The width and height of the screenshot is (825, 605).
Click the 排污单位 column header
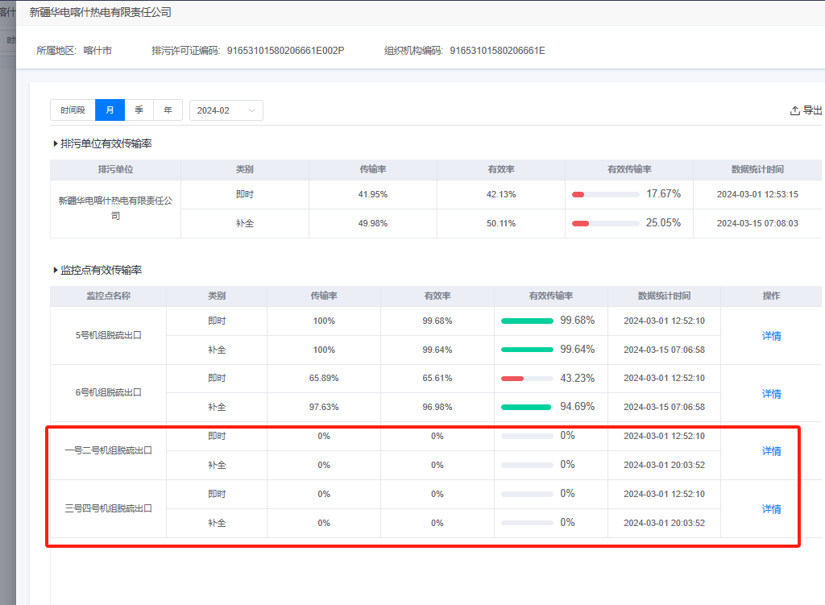pos(116,169)
